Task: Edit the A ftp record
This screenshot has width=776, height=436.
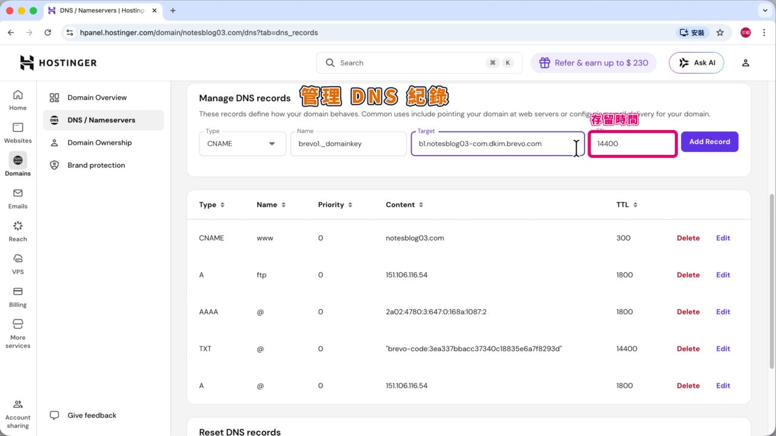Action: (x=723, y=275)
